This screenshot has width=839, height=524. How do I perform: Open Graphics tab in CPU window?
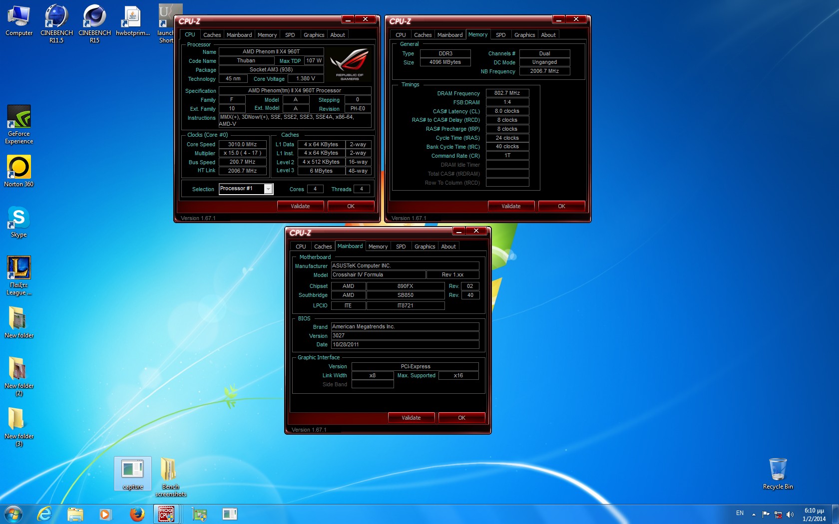pos(314,35)
